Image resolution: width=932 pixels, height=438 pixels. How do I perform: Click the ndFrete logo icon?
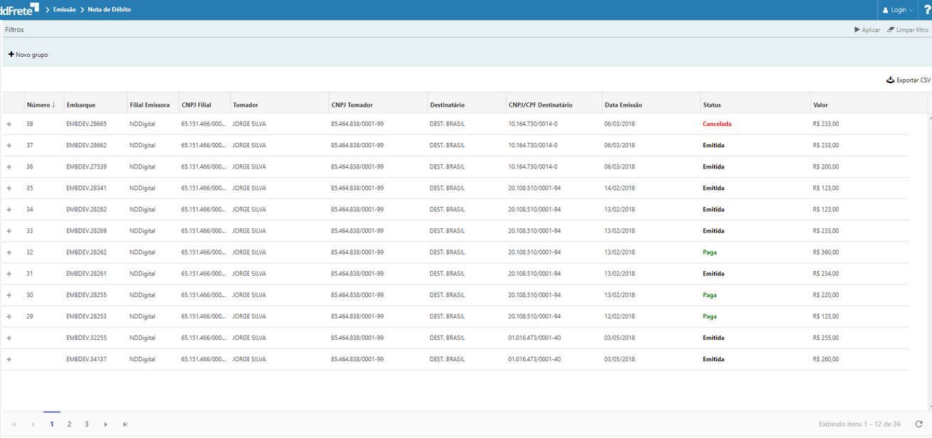click(19, 9)
